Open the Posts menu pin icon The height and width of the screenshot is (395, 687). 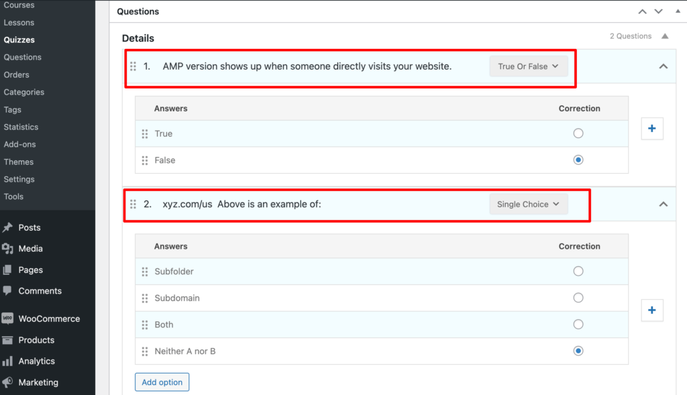click(7, 228)
